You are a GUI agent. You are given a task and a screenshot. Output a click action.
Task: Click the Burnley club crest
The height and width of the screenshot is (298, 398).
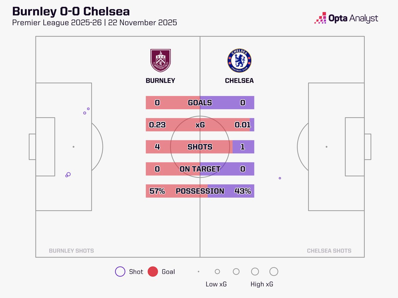[161, 61]
